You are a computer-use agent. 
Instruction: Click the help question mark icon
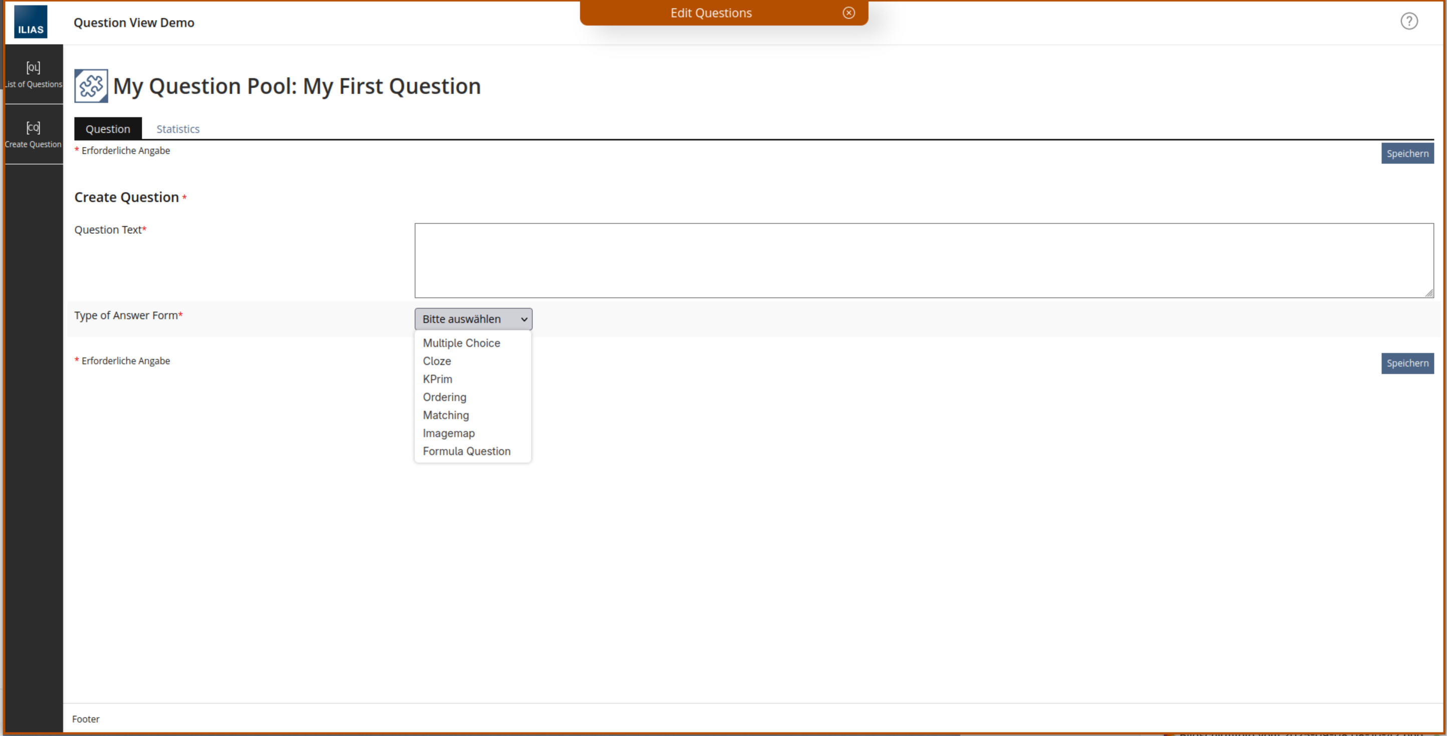[x=1408, y=22]
